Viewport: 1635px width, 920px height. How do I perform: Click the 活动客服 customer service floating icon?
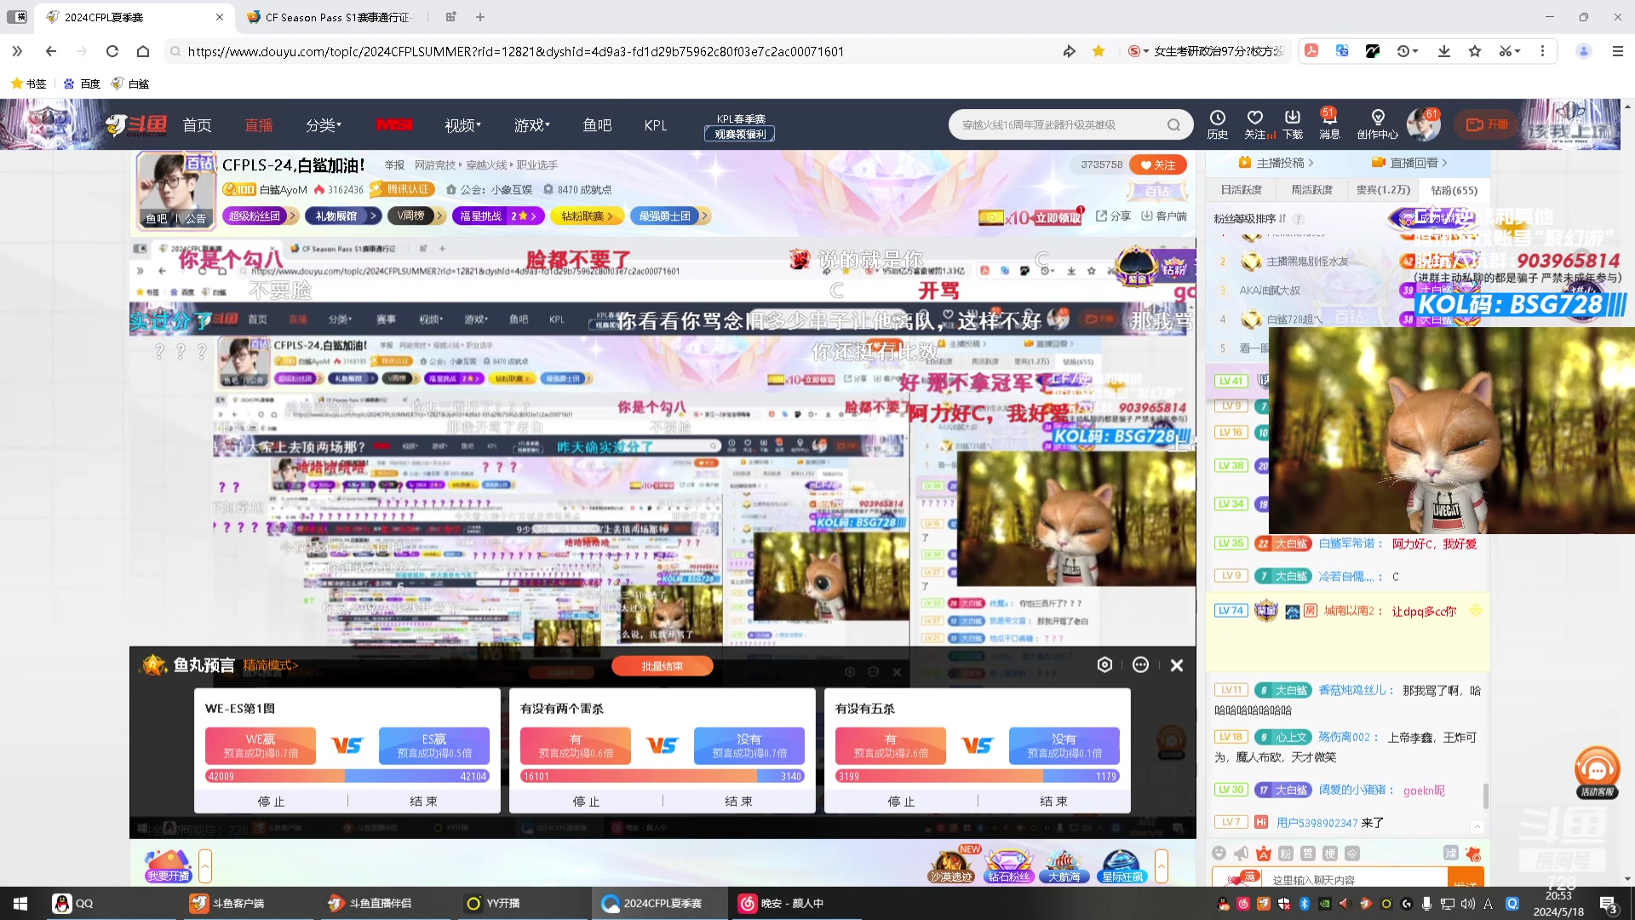point(1597,772)
